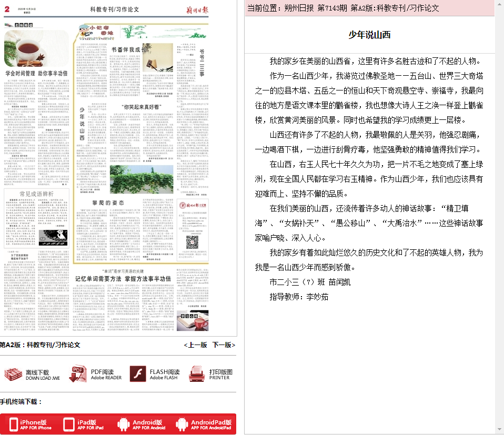Click the green ivy wall photo
This screenshot has width=504, height=435.
(x=142, y=179)
